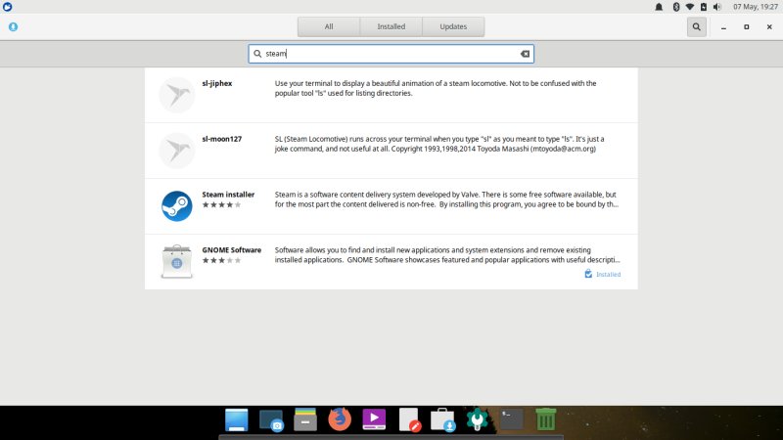Read the sl-jiphex description text

click(436, 88)
